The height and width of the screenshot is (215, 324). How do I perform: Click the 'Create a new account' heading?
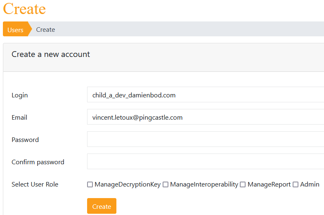tap(51, 54)
